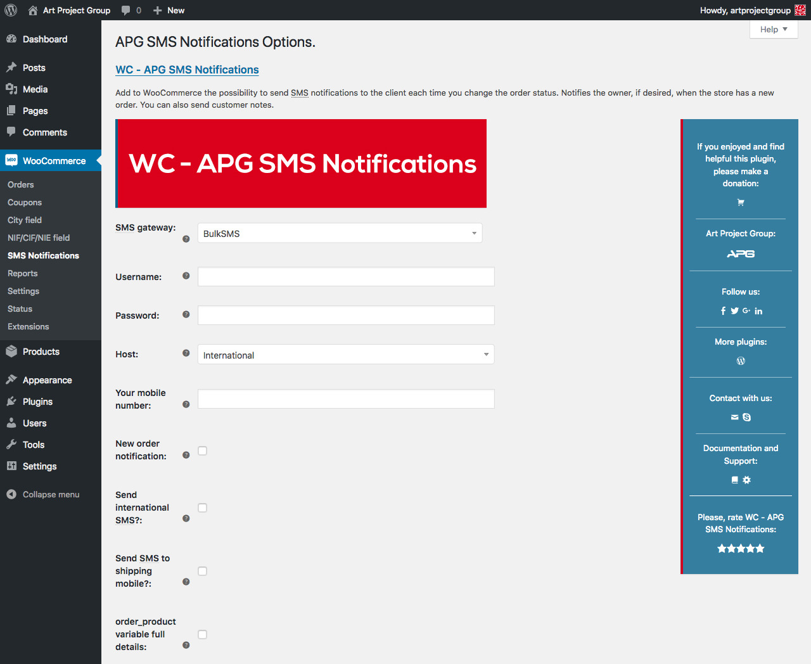Visit the Facebook follow icon
The image size is (811, 664).
pos(723,311)
